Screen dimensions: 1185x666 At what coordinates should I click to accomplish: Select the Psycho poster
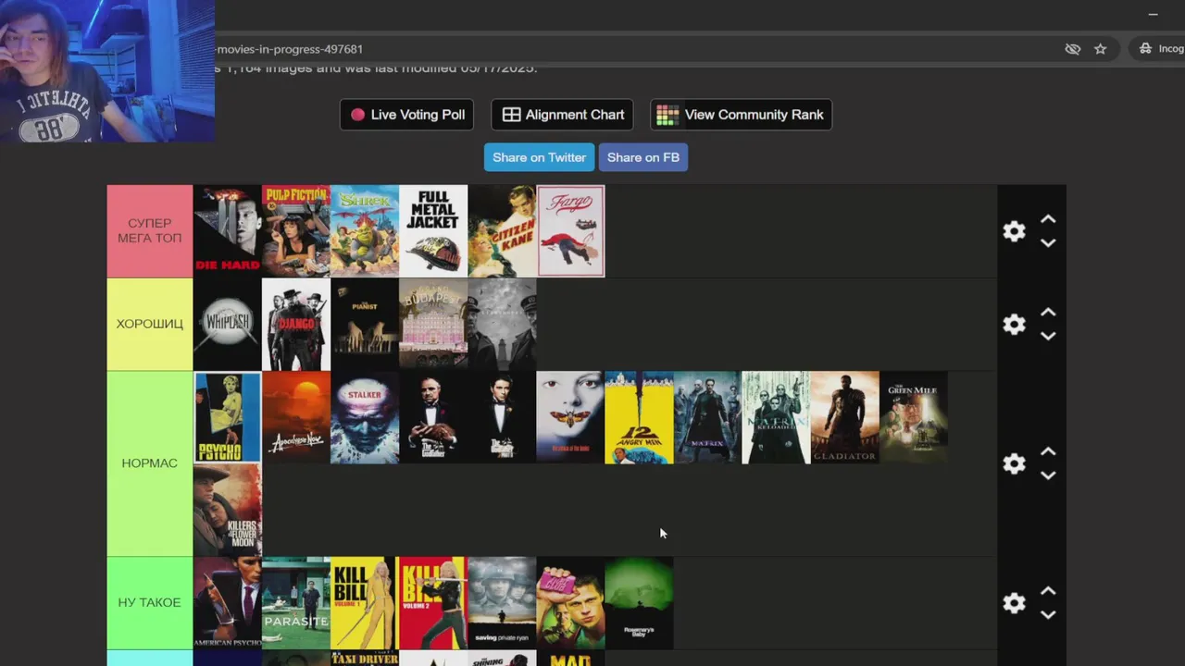click(x=228, y=417)
